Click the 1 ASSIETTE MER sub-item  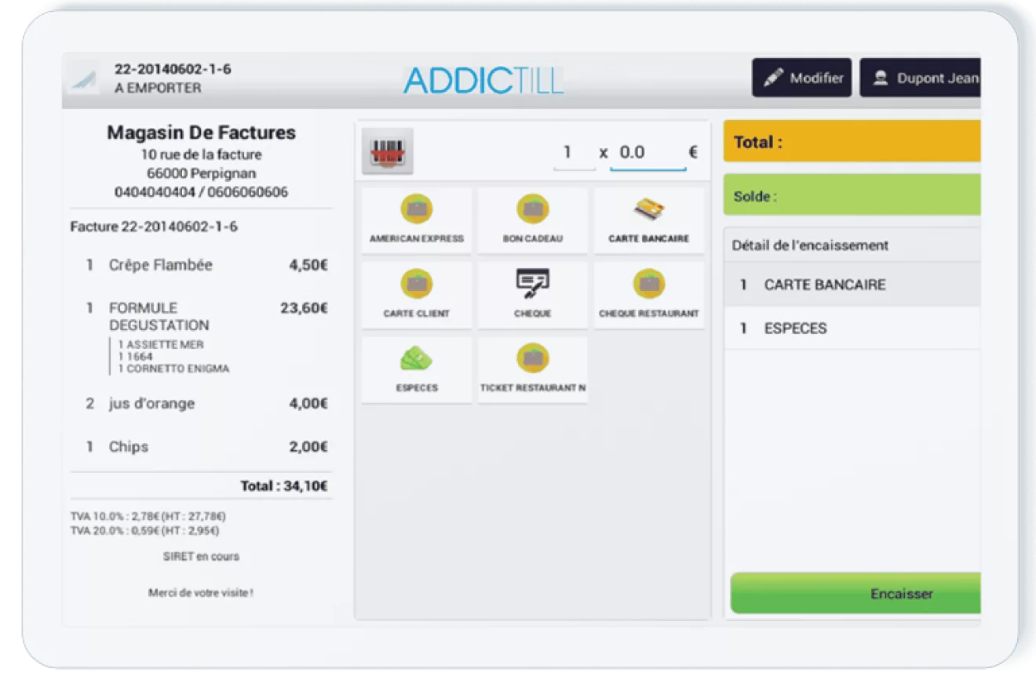point(161,345)
